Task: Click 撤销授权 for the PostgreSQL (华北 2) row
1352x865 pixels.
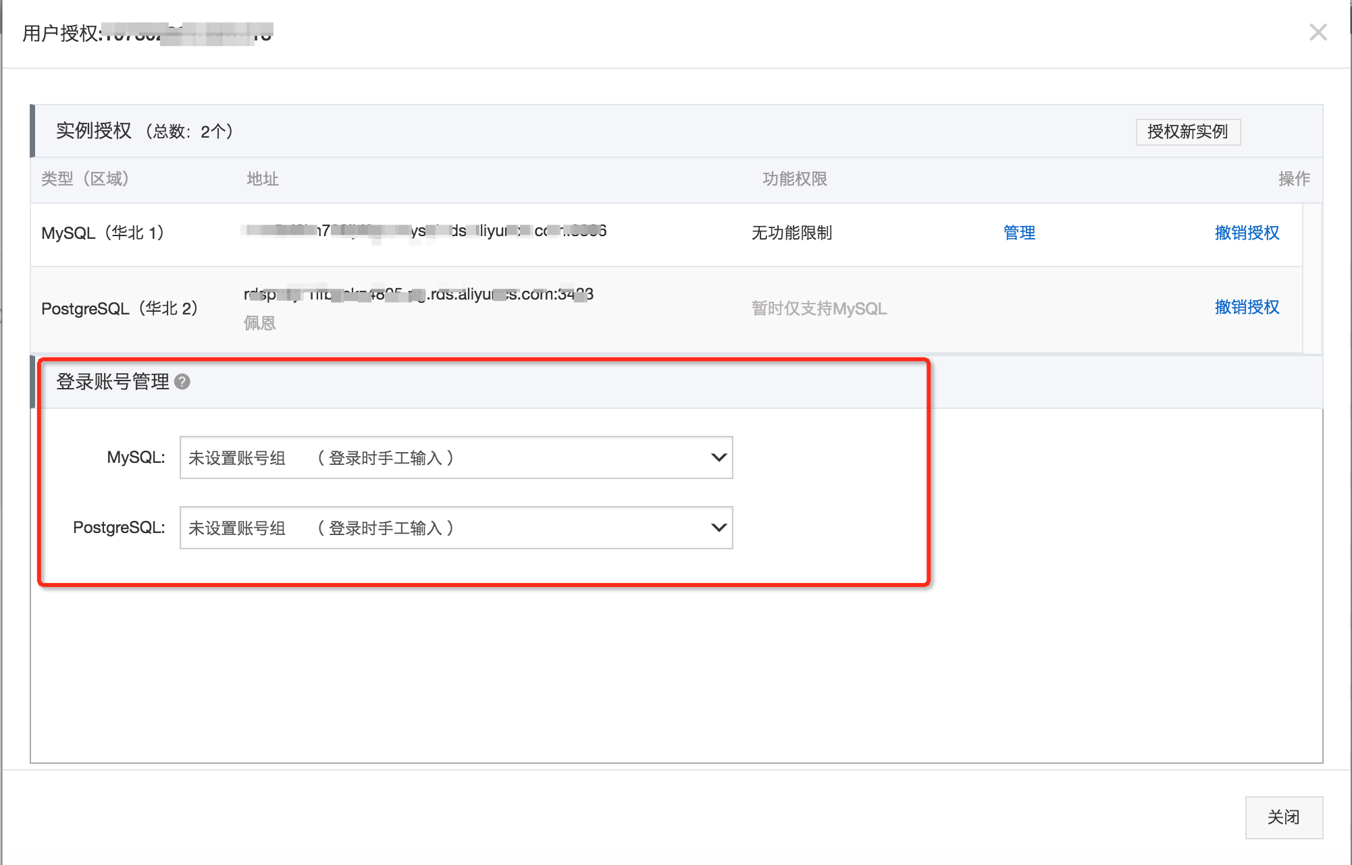Action: [1247, 307]
